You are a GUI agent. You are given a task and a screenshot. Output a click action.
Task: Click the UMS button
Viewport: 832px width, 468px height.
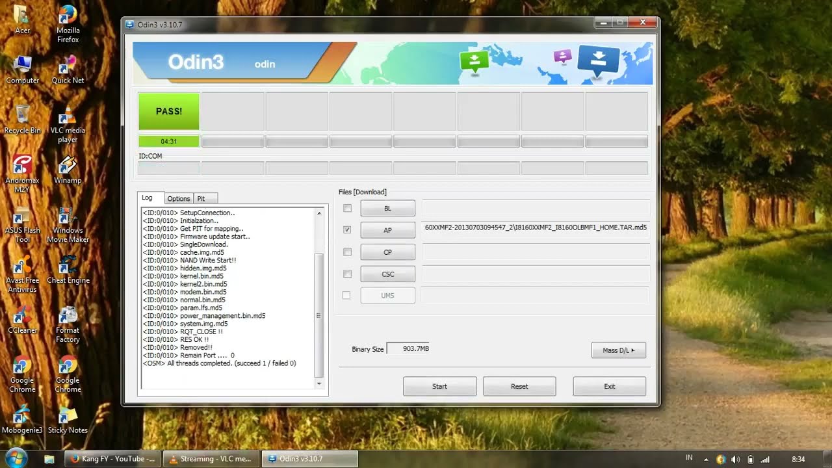tap(387, 295)
